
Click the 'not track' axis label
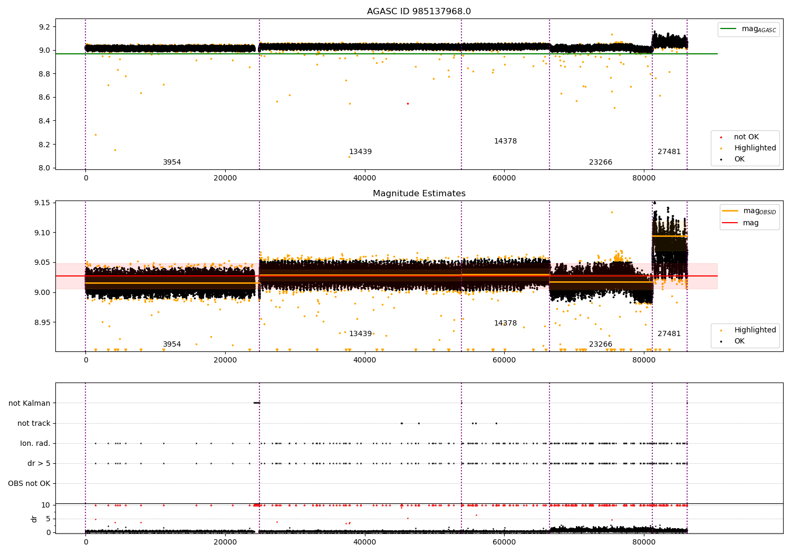point(34,423)
